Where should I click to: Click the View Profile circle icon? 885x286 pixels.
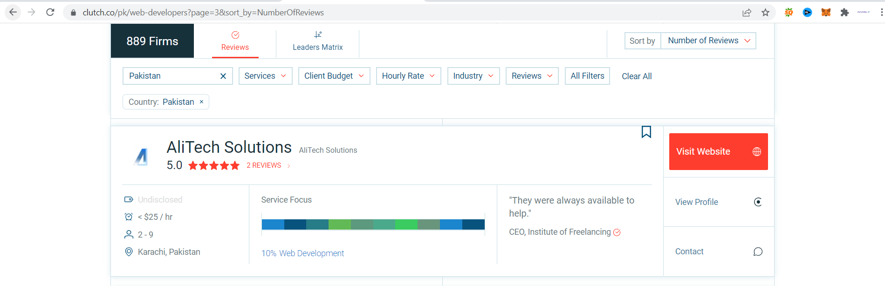[758, 202]
